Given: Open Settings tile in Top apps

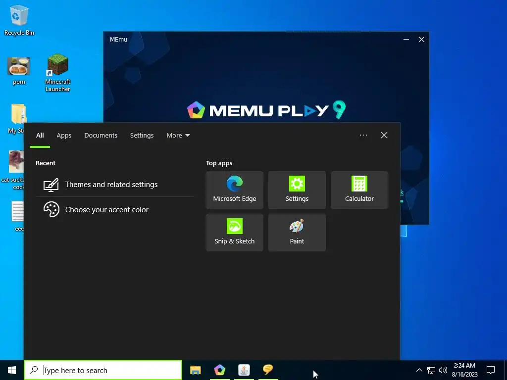Looking at the screenshot, I should pos(297,190).
